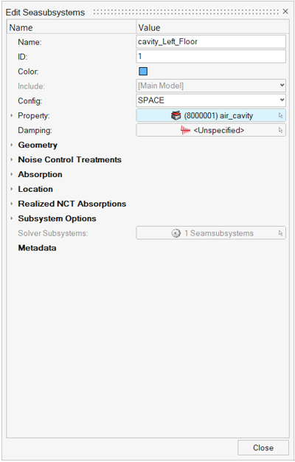Expand the Property row arrow
The height and width of the screenshot is (462, 295).
pyautogui.click(x=12, y=115)
